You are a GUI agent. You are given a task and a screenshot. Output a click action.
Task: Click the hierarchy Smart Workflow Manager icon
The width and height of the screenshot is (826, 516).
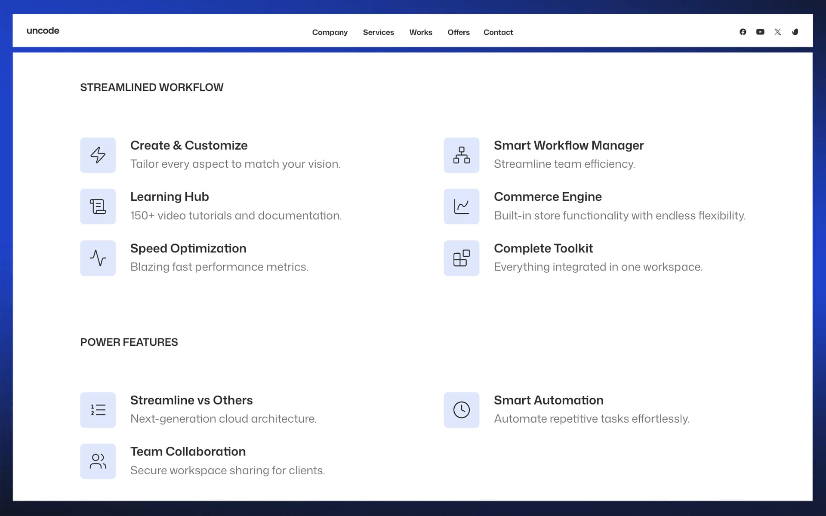point(461,155)
